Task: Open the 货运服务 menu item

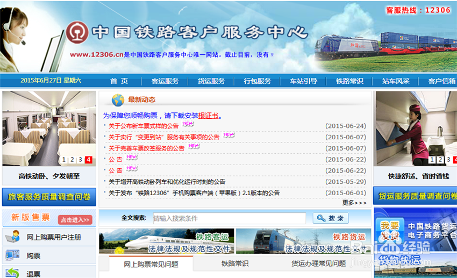Action: (x=211, y=81)
